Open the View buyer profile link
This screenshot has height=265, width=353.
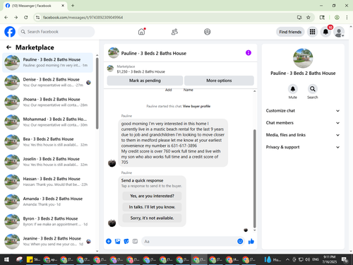pyautogui.click(x=196, y=106)
